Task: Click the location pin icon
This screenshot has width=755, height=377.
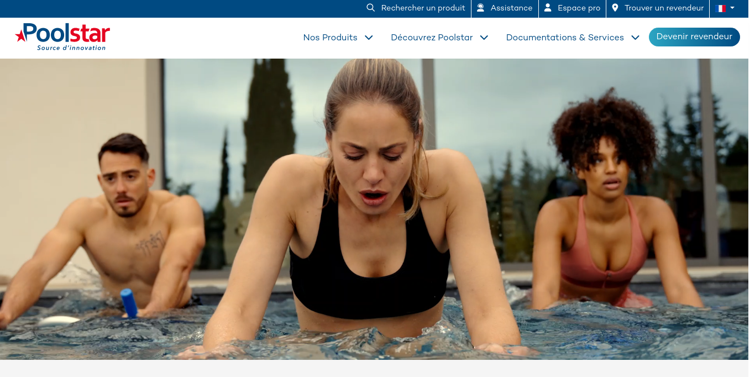Action: [615, 8]
